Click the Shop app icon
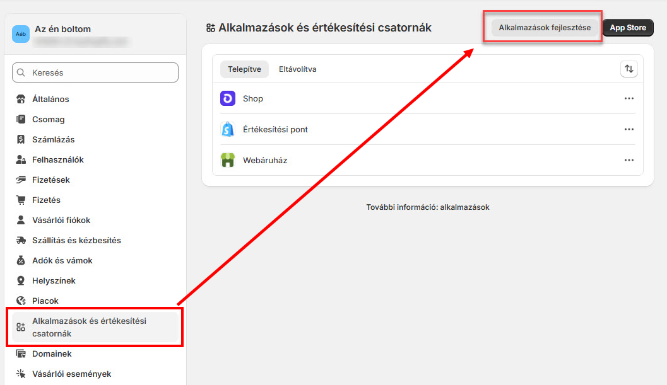Viewport: 667px width, 385px height. tap(228, 98)
